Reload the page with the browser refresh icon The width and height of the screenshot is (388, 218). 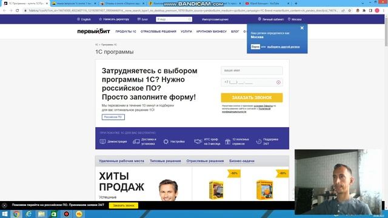click(x=17, y=11)
